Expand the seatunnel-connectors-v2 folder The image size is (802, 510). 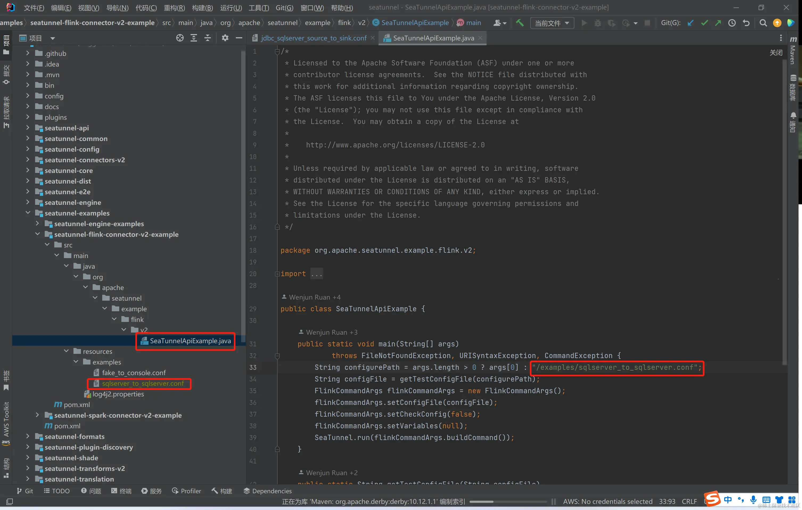[28, 160]
